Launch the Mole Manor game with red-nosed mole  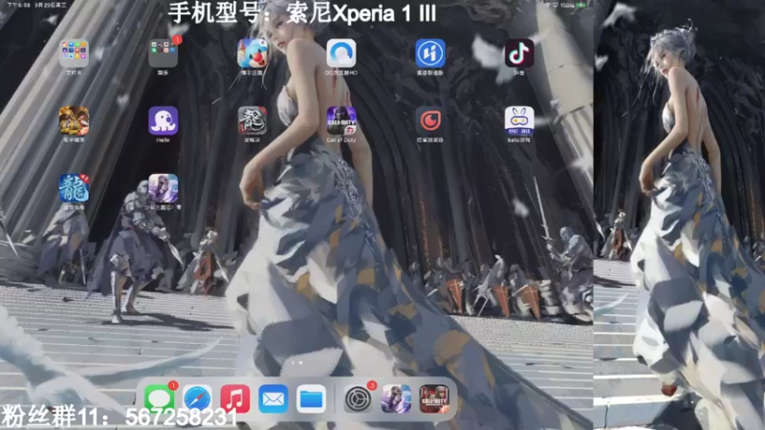251,53
